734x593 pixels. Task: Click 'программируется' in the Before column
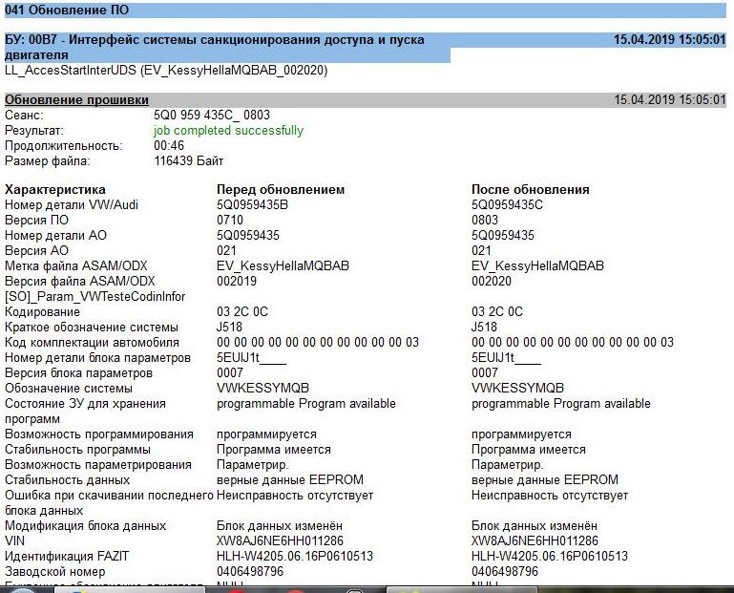266,434
